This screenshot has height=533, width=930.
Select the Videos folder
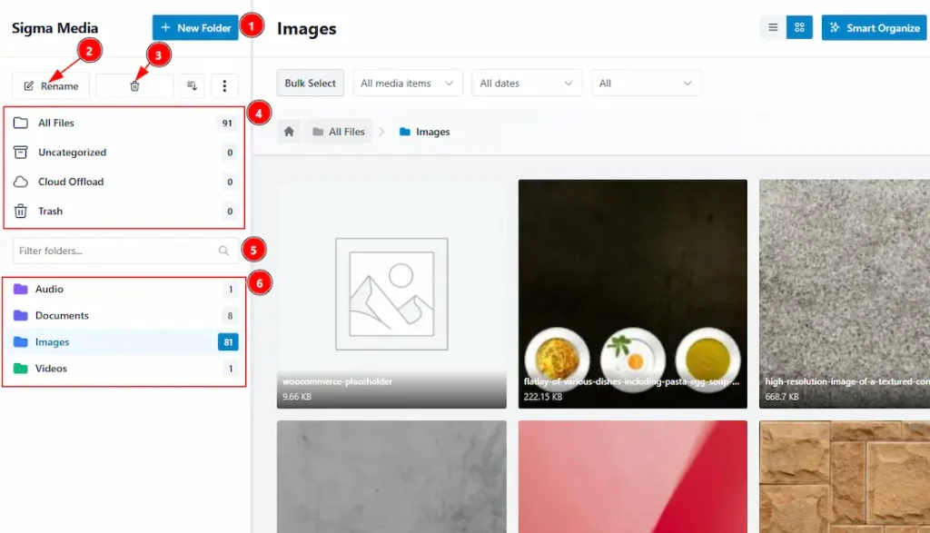click(51, 369)
